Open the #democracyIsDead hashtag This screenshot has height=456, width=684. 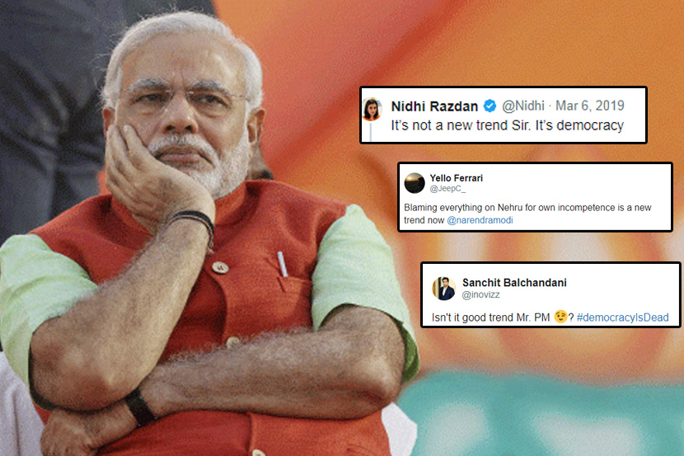click(x=622, y=317)
